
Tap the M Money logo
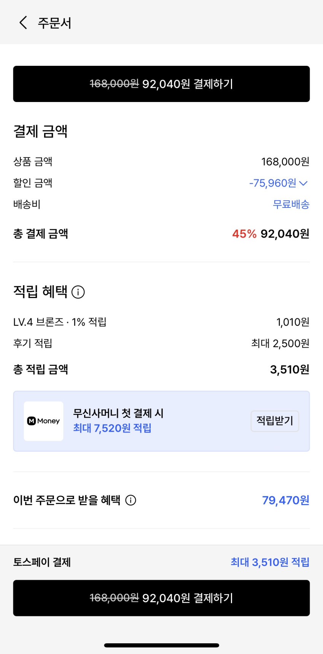tap(43, 421)
